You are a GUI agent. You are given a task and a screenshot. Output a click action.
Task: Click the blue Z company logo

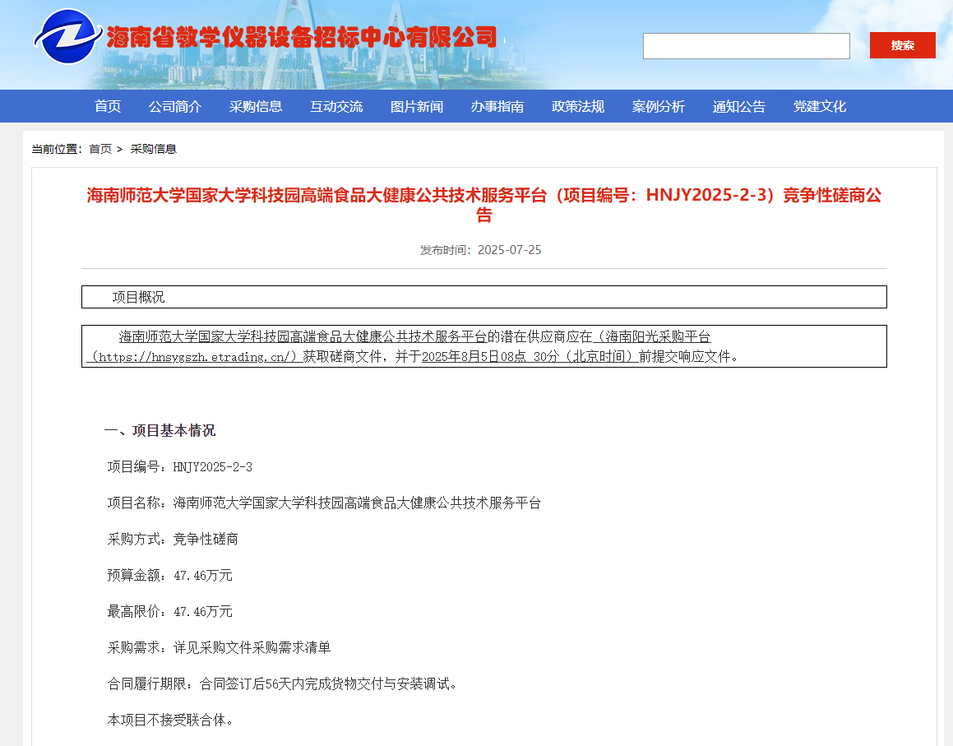click(67, 37)
